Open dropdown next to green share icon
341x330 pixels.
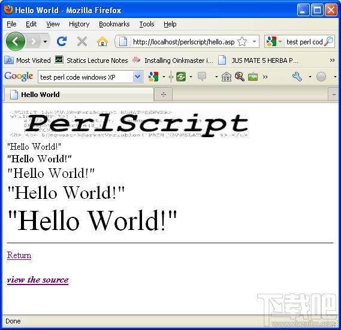(191, 77)
